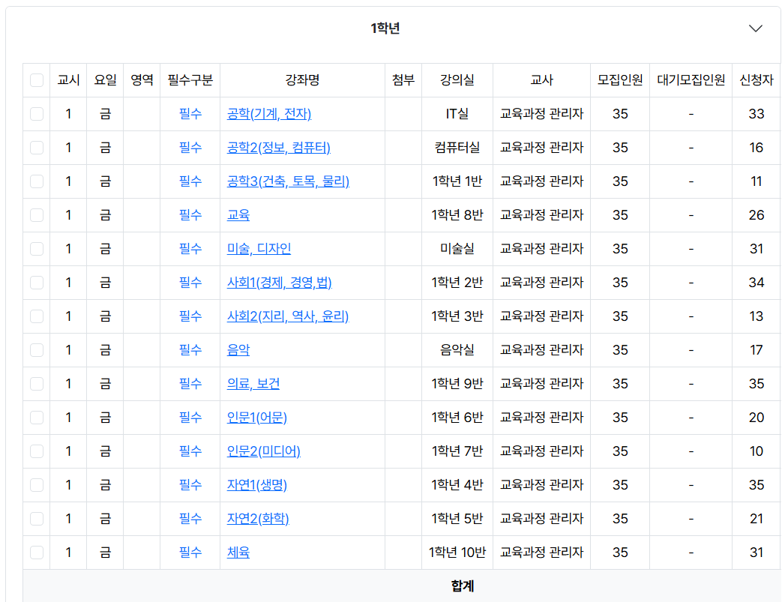Click the 1학년 section title

pyautogui.click(x=385, y=28)
